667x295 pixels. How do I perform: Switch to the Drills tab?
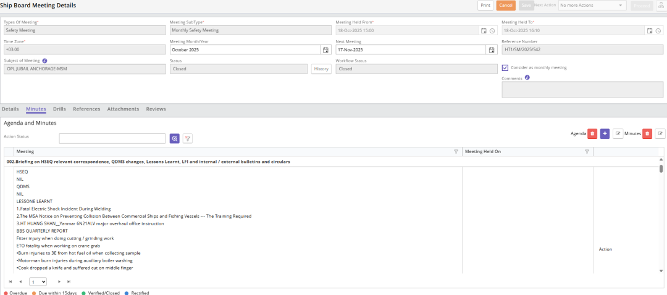pyautogui.click(x=59, y=109)
